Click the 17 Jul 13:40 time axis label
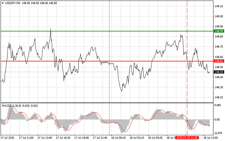 (x=45, y=138)
